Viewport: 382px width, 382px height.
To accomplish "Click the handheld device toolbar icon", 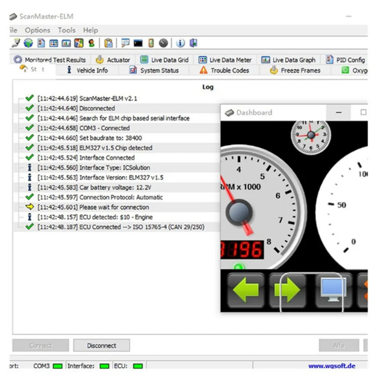I will click(x=151, y=43).
